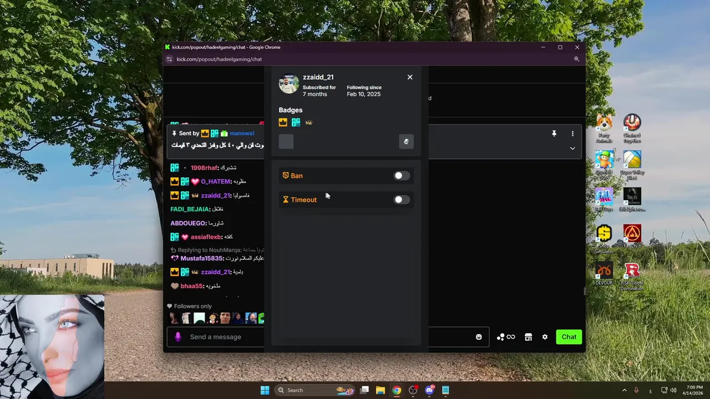
Task: Click the webcam overlay thumbnail at the desktop corner
Action: tap(52, 346)
